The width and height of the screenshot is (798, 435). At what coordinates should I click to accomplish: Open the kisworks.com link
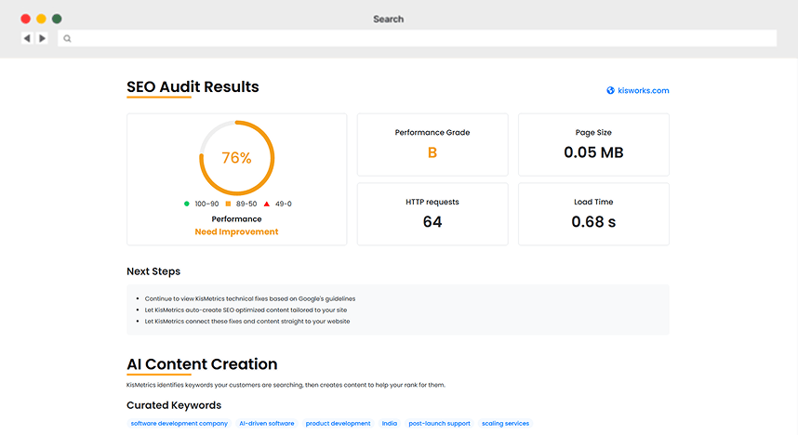pyautogui.click(x=644, y=90)
